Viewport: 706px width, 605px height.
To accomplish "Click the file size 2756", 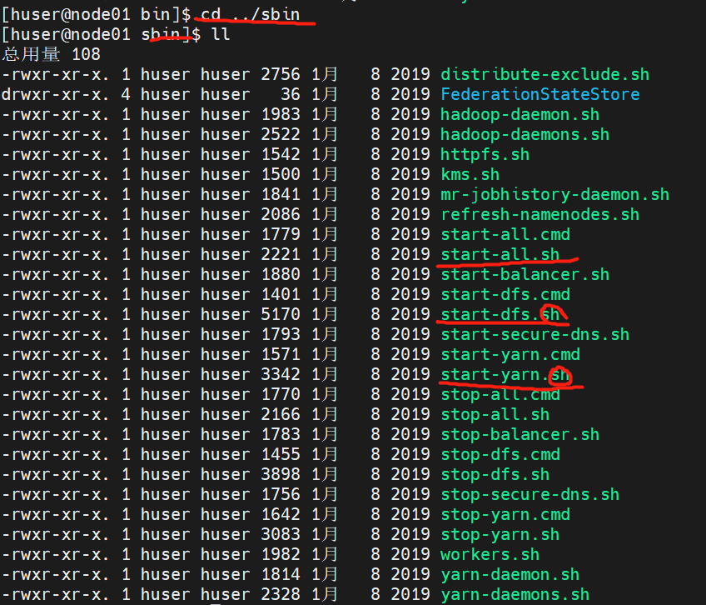I will tap(281, 74).
